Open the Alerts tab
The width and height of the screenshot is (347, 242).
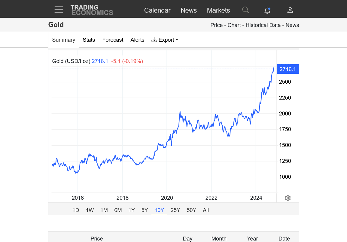(x=137, y=40)
